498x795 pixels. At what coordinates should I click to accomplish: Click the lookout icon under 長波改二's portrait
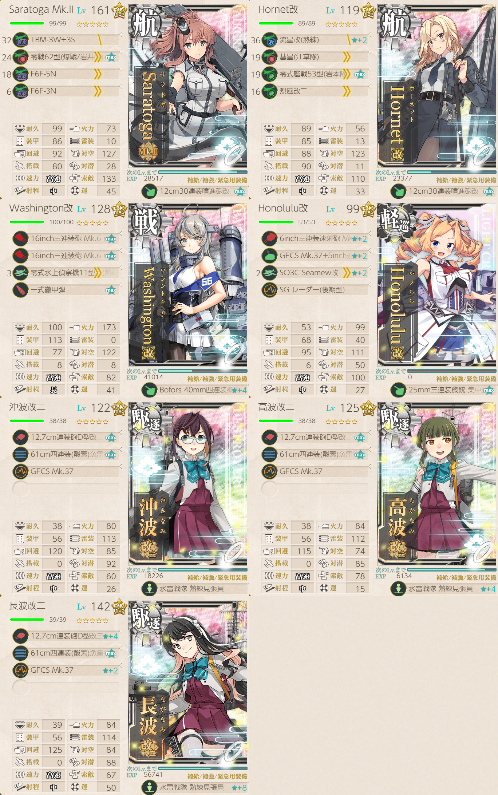(149, 787)
